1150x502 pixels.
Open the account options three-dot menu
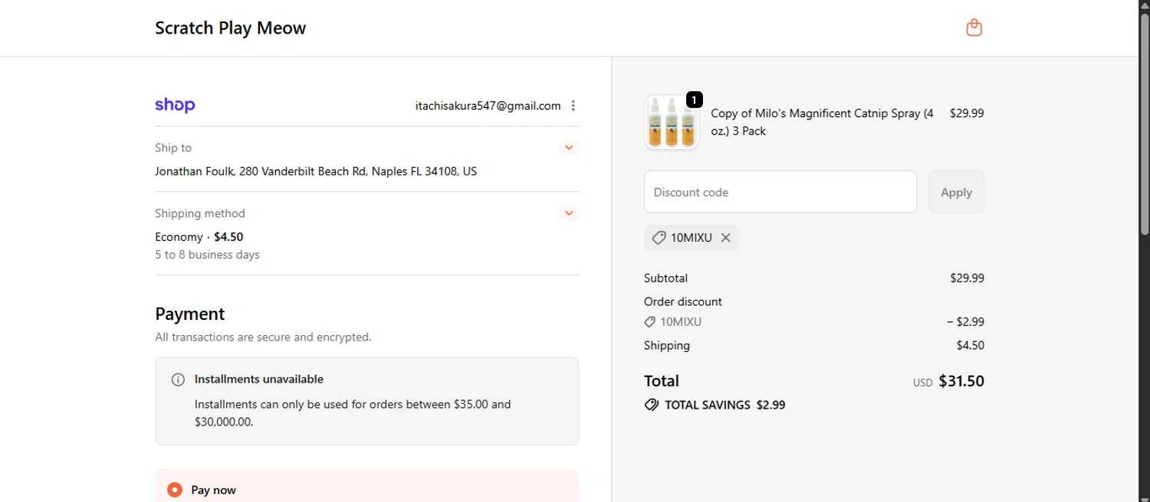(x=573, y=106)
